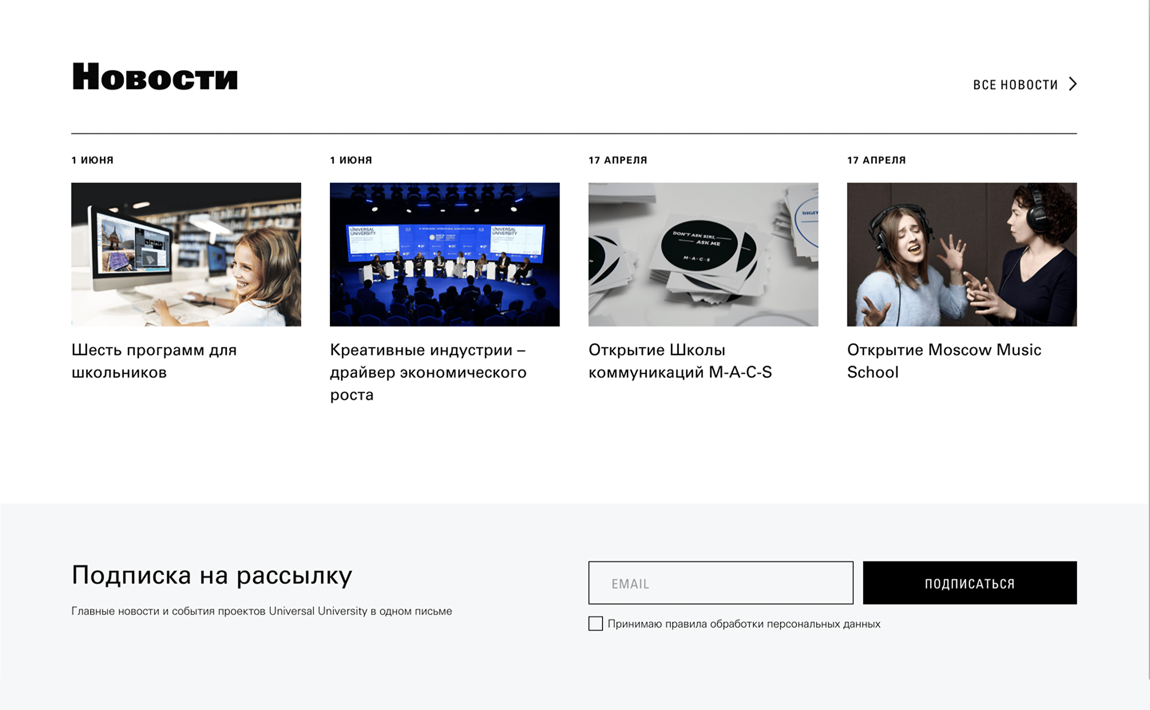Open the blue economic forum stage photo
This screenshot has width=1150, height=710.
(x=445, y=254)
